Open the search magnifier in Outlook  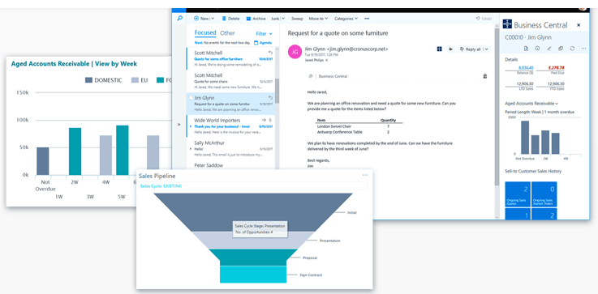pos(179,18)
